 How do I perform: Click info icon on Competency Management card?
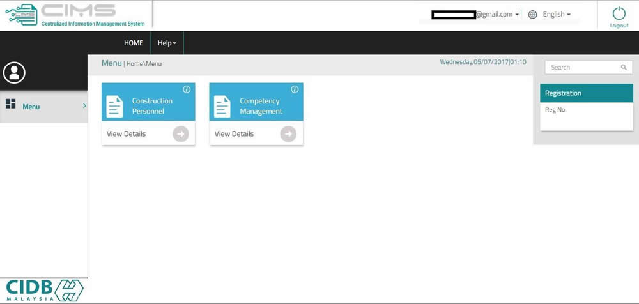(295, 89)
